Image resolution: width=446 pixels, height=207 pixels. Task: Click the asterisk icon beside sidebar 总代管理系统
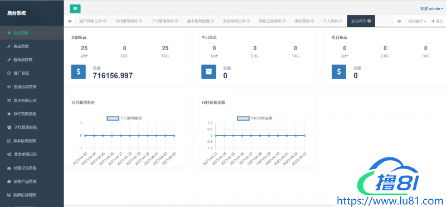click(x=9, y=114)
